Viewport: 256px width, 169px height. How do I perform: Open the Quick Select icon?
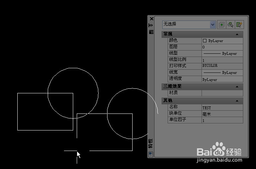(239, 25)
